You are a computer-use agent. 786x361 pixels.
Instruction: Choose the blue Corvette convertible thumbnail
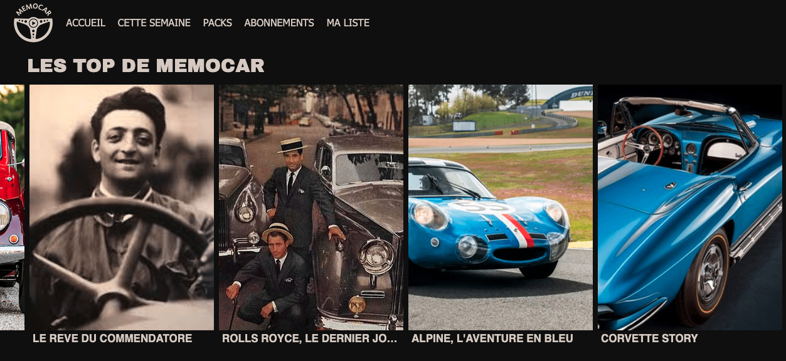(689, 207)
